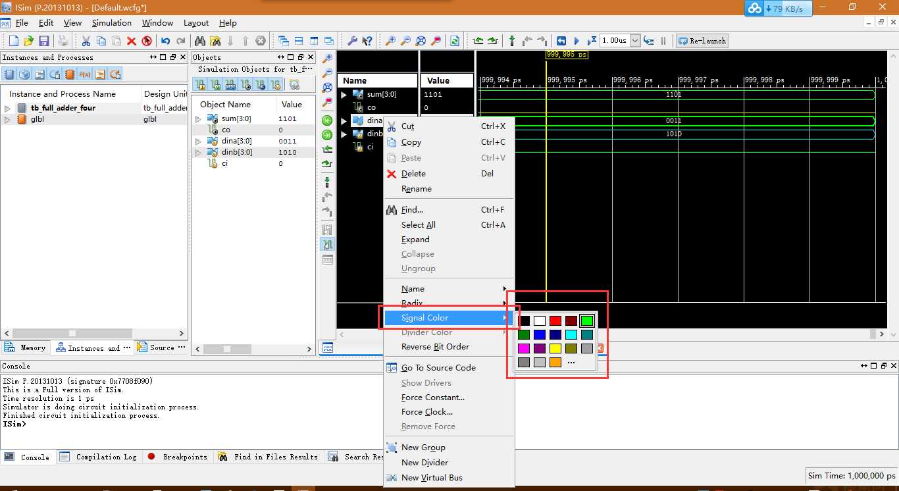Click the Re-launch button
The height and width of the screenshot is (491, 899).
702,41
